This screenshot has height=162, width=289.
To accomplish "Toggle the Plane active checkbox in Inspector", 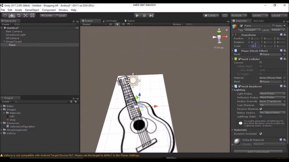I will click(x=242, y=26).
